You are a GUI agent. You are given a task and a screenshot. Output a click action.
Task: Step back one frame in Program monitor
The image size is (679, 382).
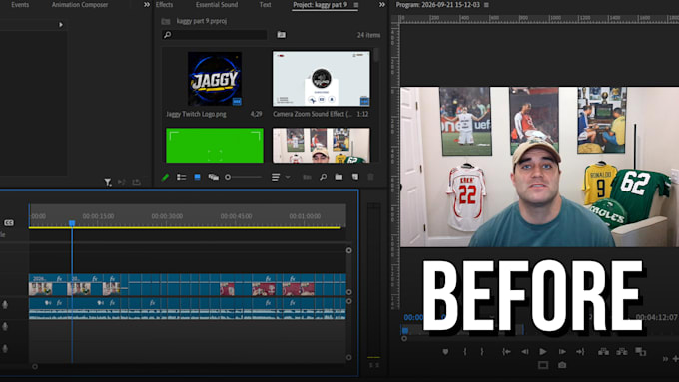tap(525, 352)
